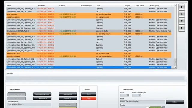Click scrollbar down arrow of alarm list
The height and width of the screenshot is (108, 192).
[175, 67]
